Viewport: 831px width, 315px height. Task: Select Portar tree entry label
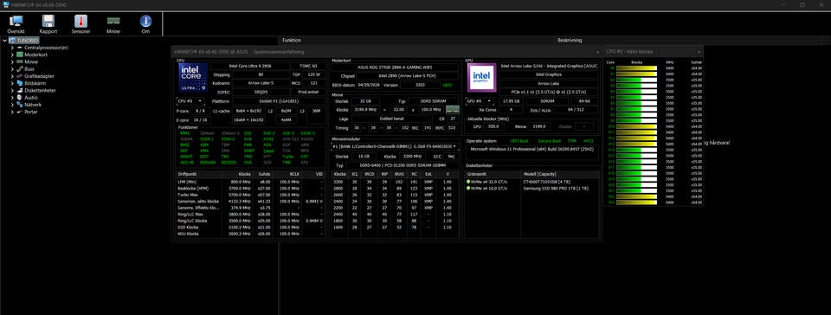pyautogui.click(x=31, y=112)
